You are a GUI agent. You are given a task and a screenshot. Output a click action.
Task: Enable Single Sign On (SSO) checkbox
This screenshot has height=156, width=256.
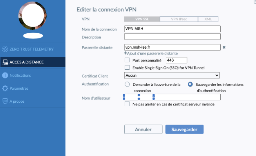[x=127, y=67]
